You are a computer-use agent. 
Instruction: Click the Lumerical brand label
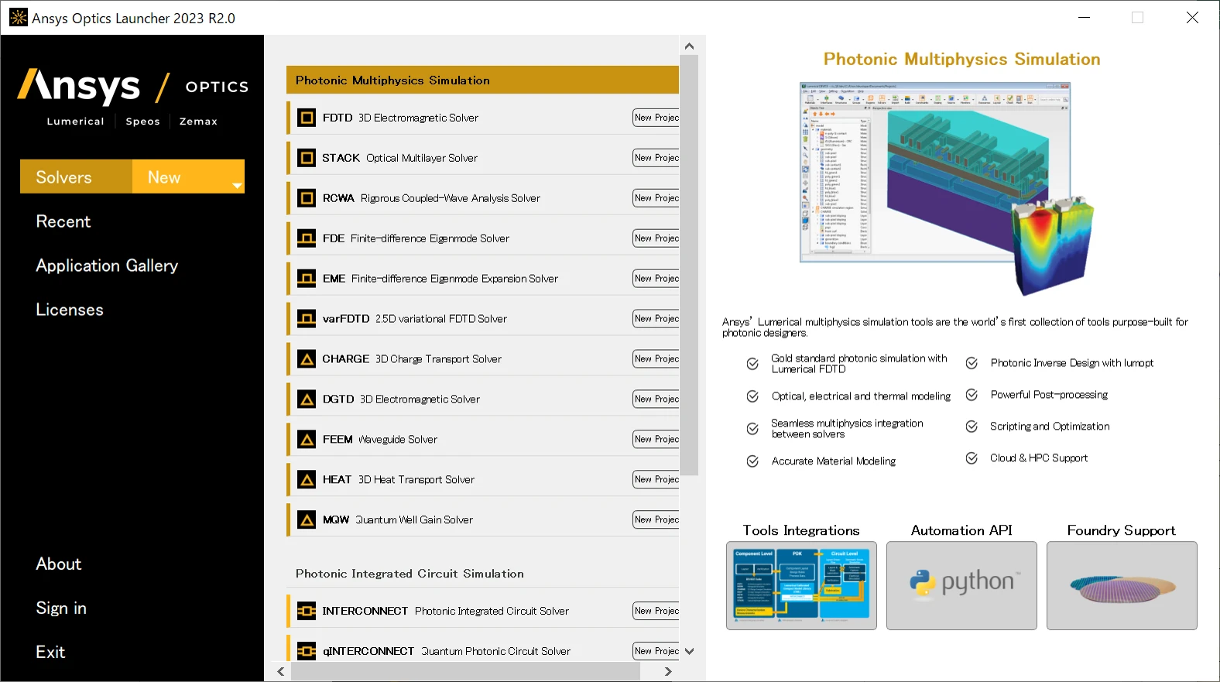75,122
